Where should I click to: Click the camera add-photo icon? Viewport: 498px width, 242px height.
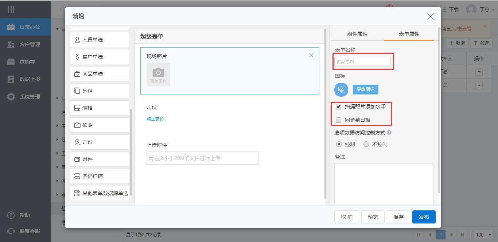158,74
